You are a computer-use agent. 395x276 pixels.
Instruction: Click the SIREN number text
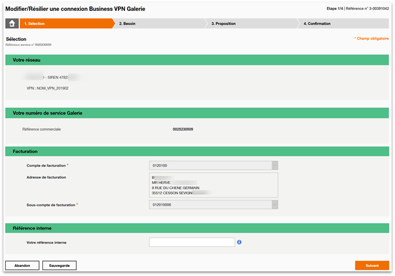pyautogui.click(x=58, y=77)
